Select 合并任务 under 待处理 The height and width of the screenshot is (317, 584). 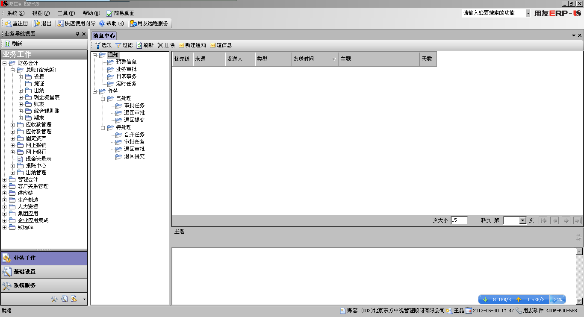(x=134, y=135)
